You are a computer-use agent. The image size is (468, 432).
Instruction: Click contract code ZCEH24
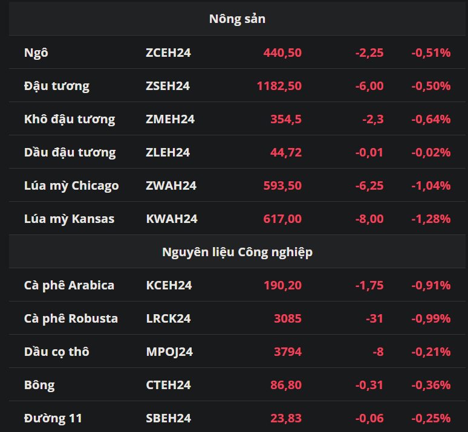click(x=168, y=53)
